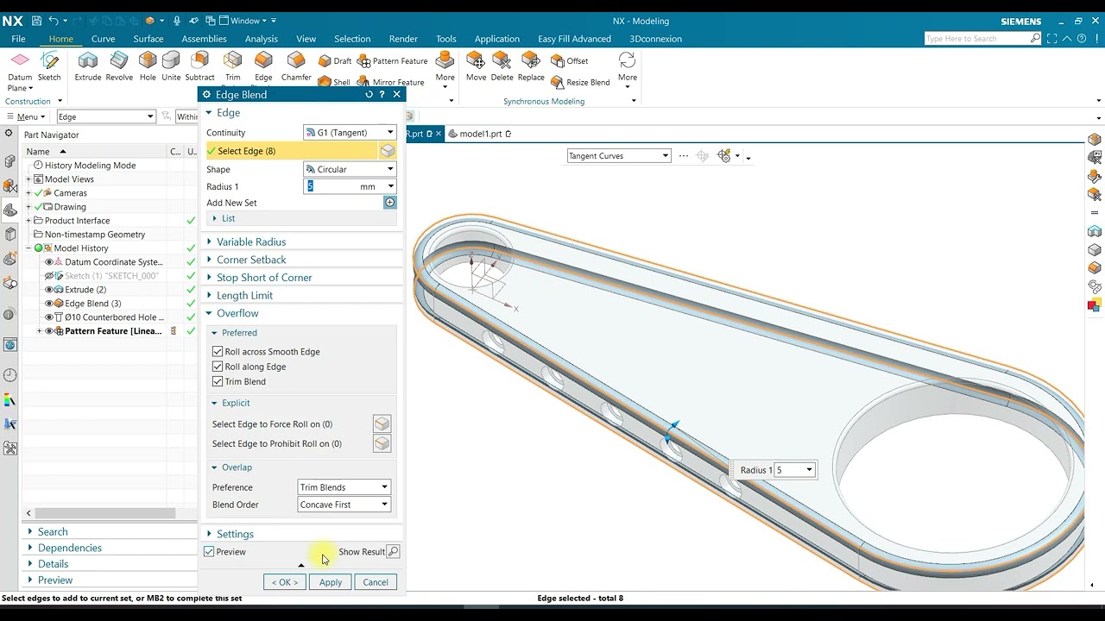Toggle the Preview checkbox

click(x=209, y=552)
